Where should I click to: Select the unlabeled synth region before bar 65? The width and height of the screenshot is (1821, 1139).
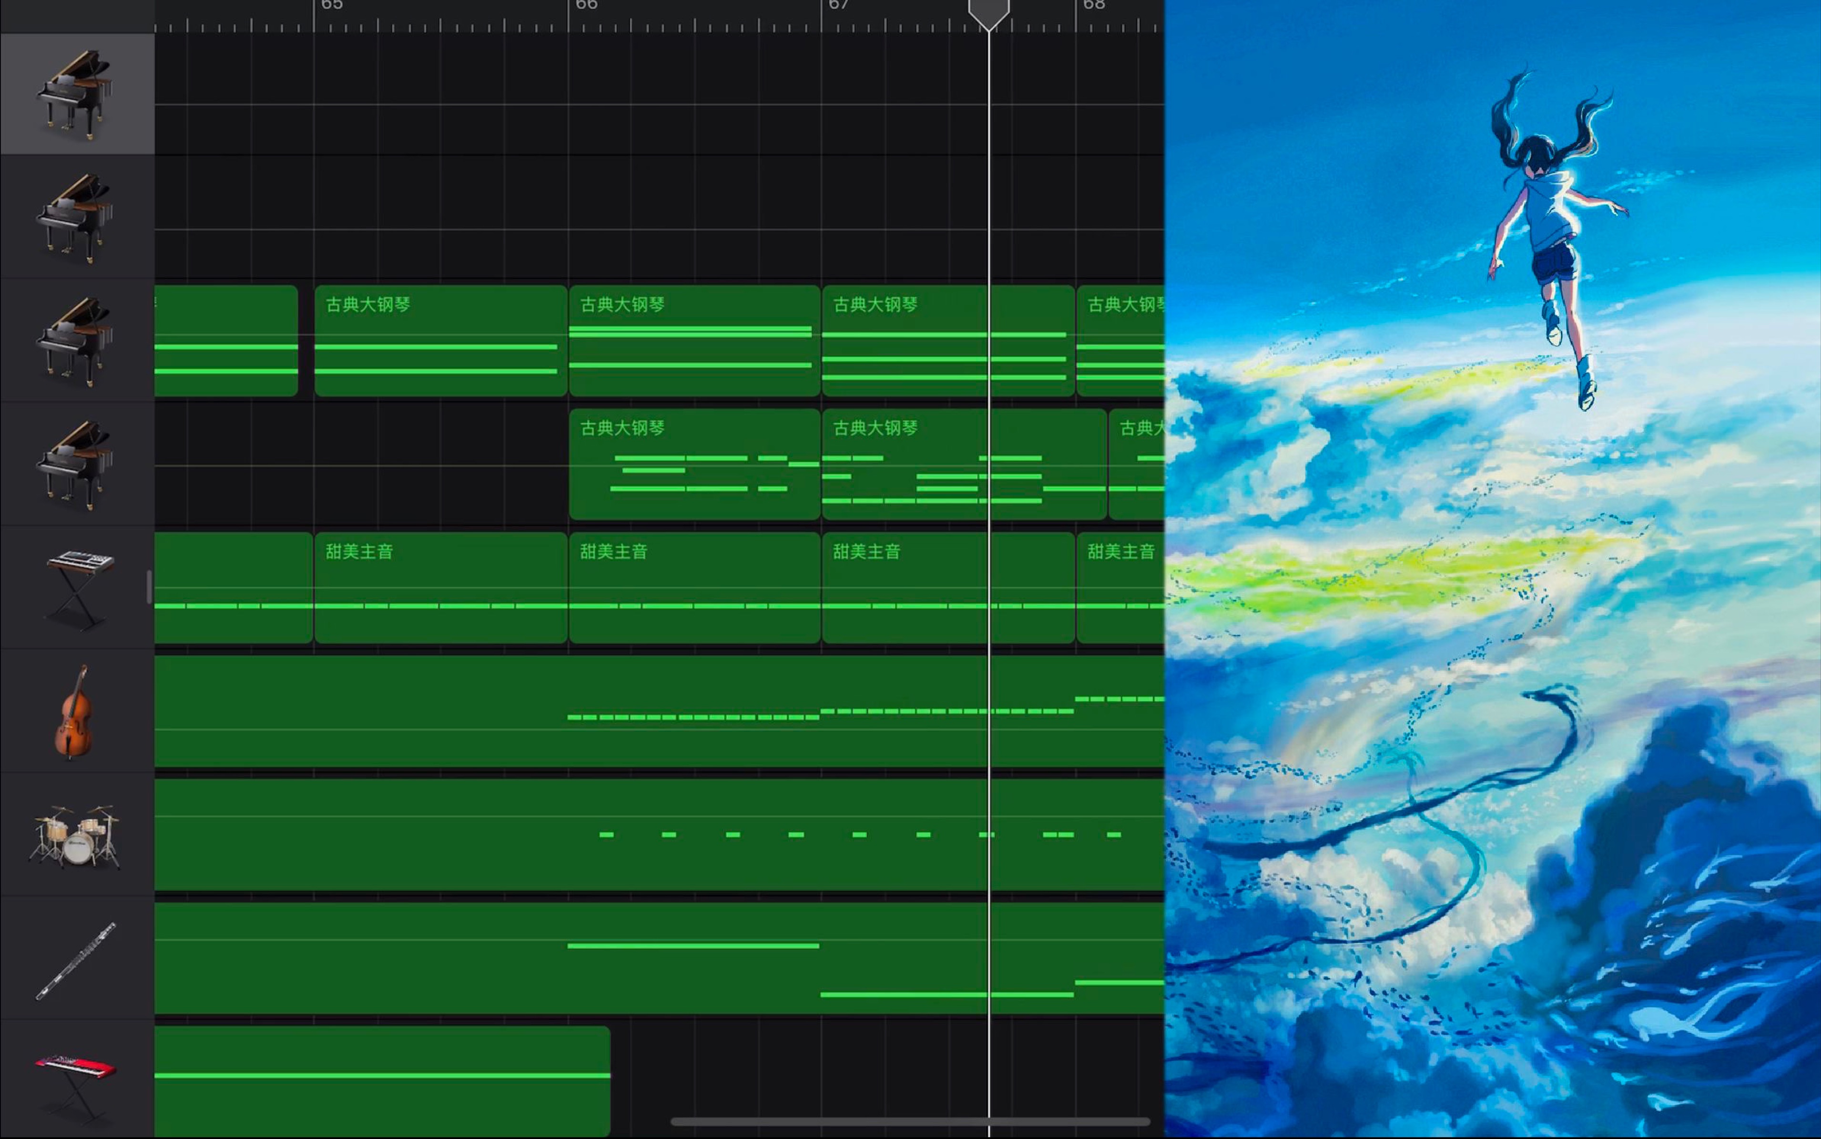(x=234, y=587)
